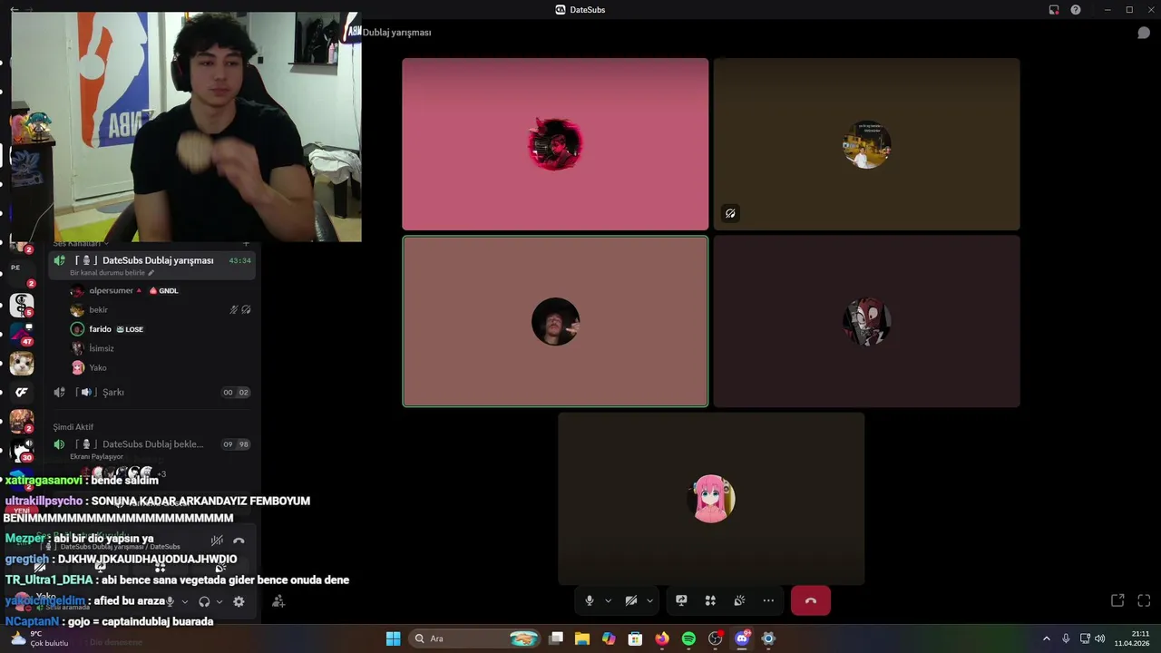Select the brown top-right participant tile

click(x=866, y=144)
